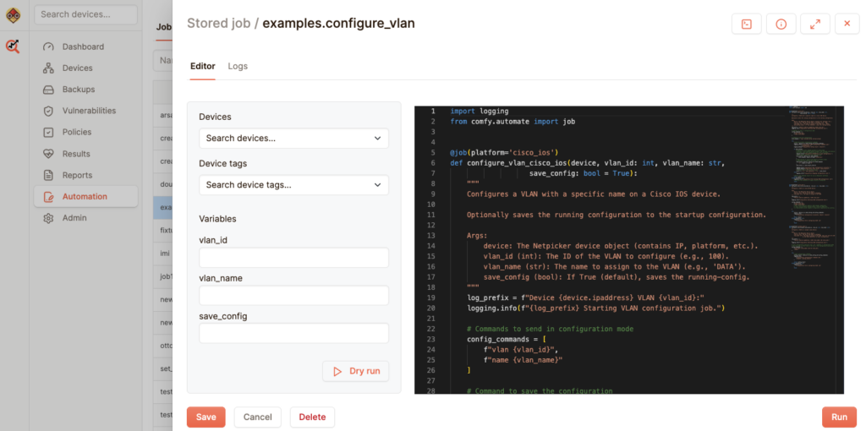
Task: Click the Backups drive icon
Action: tap(48, 90)
